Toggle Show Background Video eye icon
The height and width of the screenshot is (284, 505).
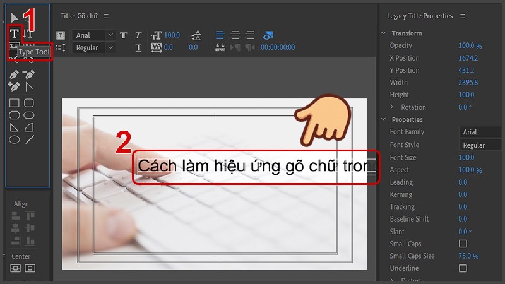(x=268, y=35)
